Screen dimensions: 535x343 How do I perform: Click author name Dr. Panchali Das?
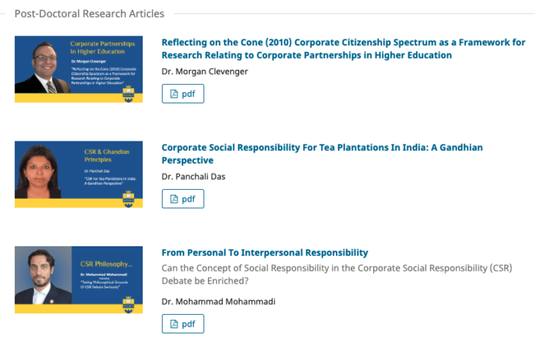pyautogui.click(x=193, y=176)
